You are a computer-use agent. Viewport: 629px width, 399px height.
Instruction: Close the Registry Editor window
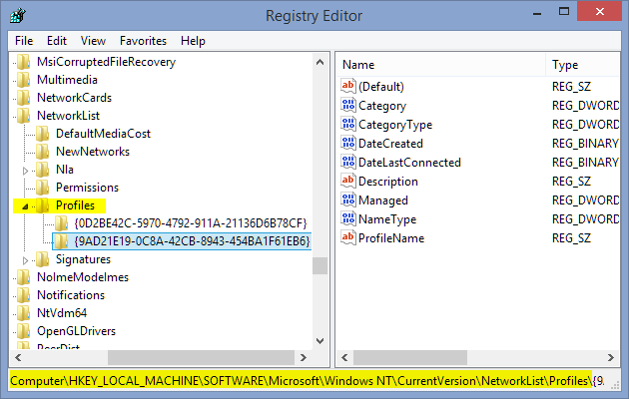coord(600,11)
